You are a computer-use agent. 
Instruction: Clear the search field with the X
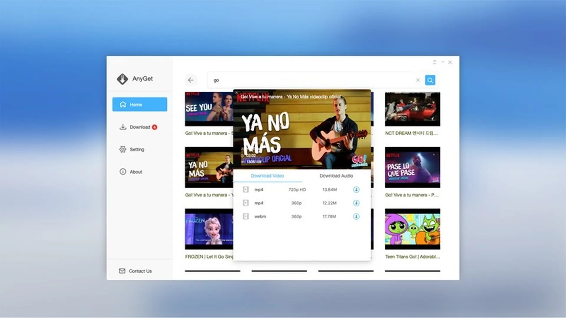(418, 80)
